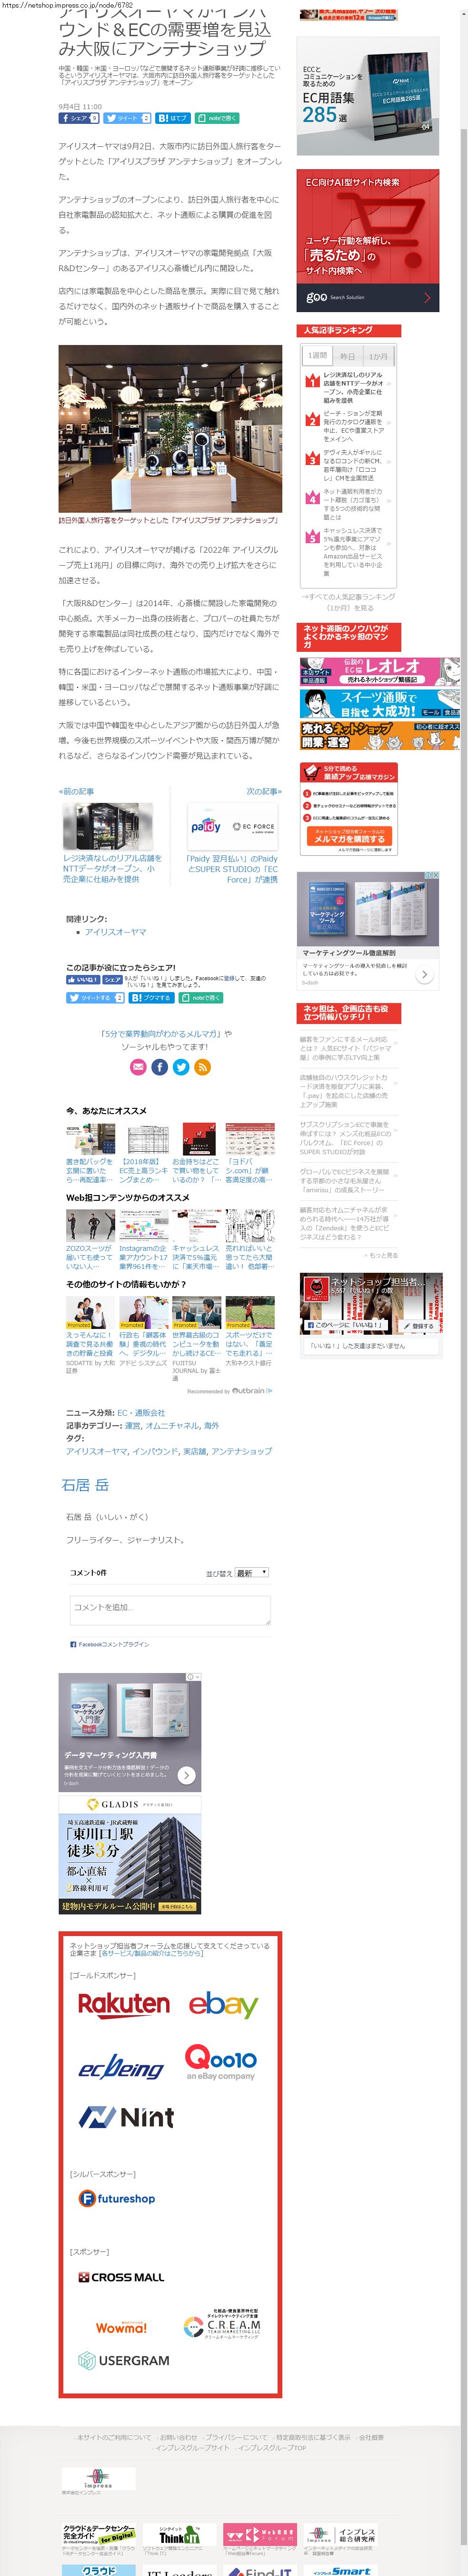Click the すべての人気記事ランキング link
468x2576 pixels.
(x=349, y=602)
